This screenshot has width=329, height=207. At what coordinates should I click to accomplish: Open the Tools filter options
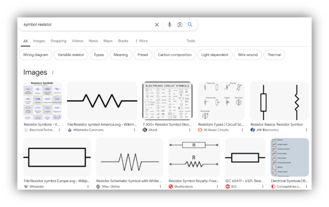pyautogui.click(x=190, y=41)
